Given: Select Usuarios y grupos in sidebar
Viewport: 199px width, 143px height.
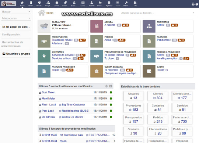Looking at the screenshot, I should coord(16,54).
